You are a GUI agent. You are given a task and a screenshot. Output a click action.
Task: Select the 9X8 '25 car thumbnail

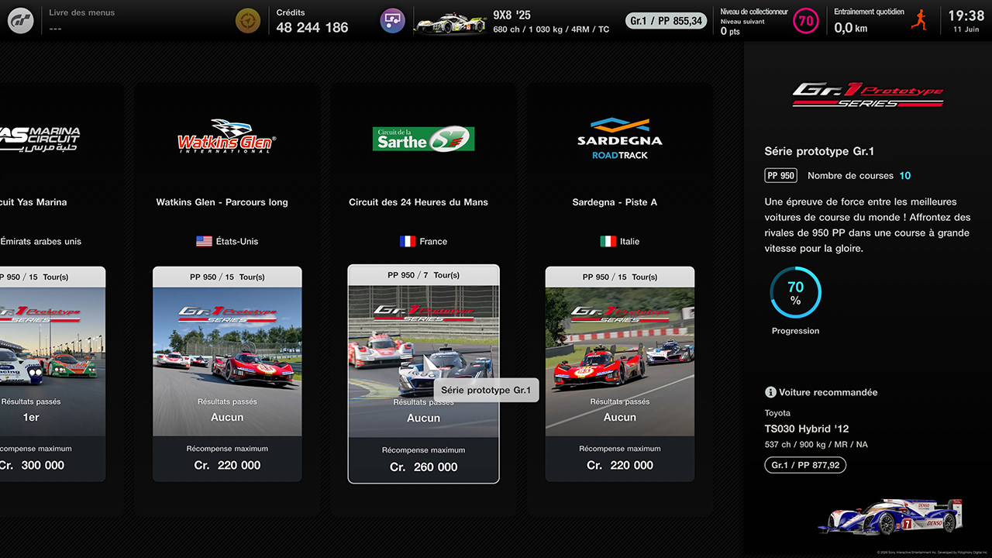click(x=450, y=23)
